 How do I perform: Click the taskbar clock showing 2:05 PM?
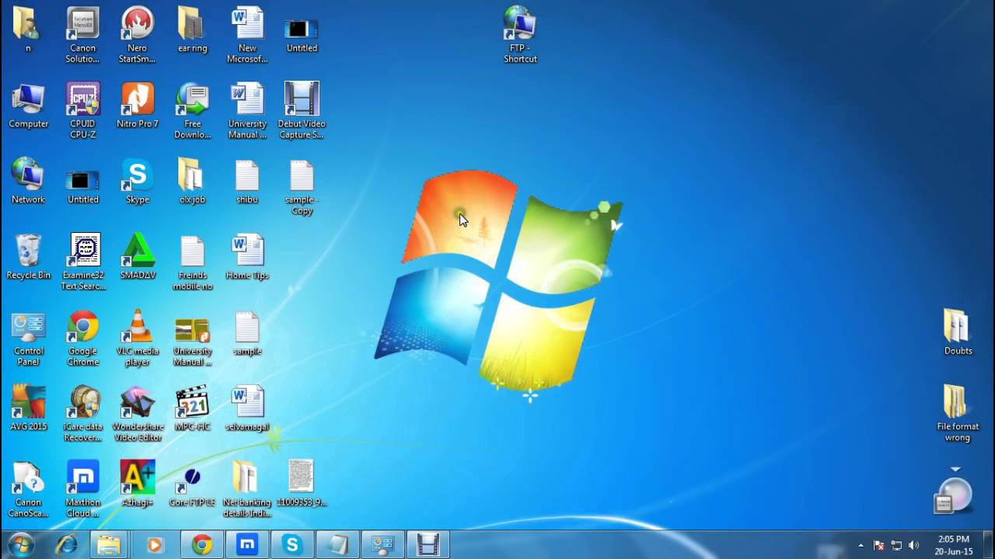954,545
